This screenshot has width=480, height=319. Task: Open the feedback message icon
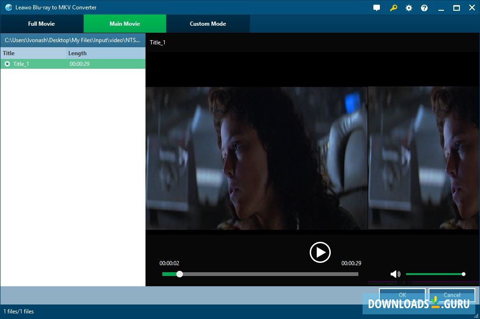[x=377, y=7]
